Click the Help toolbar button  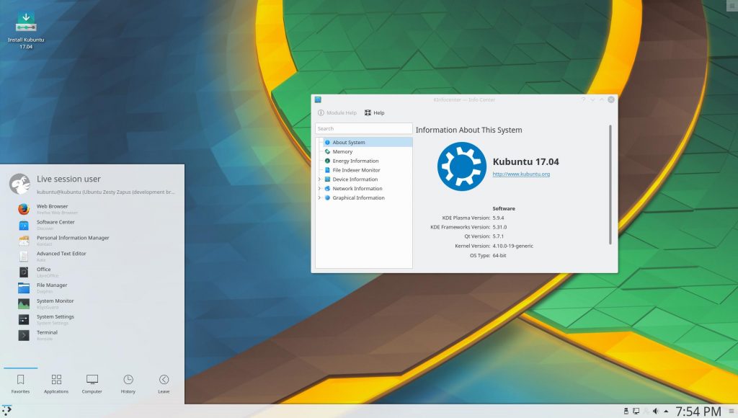[375, 113]
